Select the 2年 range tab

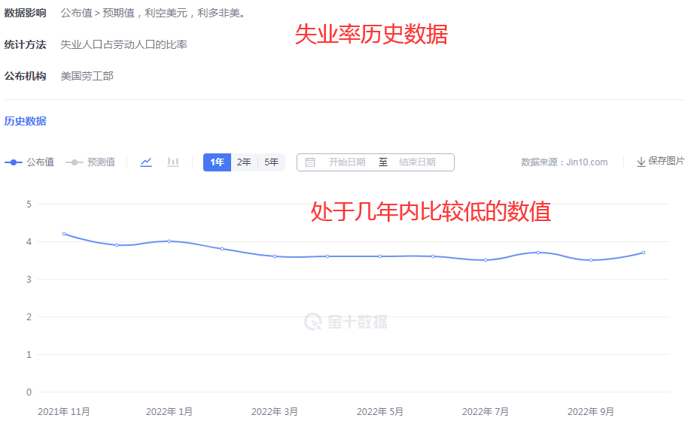coord(244,162)
